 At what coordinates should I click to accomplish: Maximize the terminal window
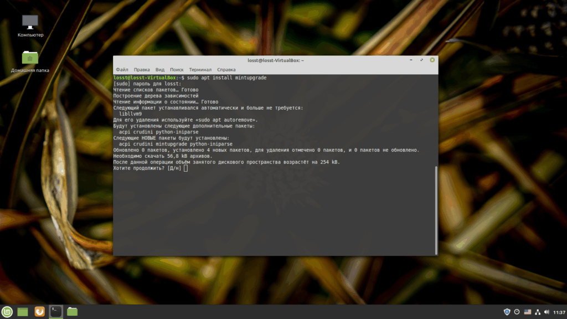pos(421,60)
